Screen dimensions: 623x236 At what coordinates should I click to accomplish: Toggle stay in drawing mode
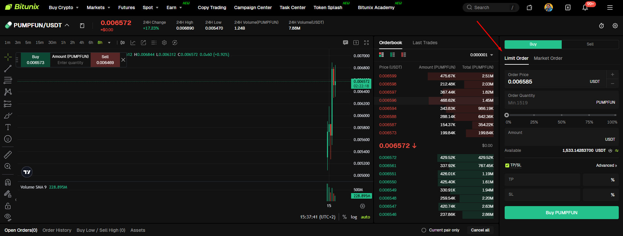pyautogui.click(x=8, y=194)
